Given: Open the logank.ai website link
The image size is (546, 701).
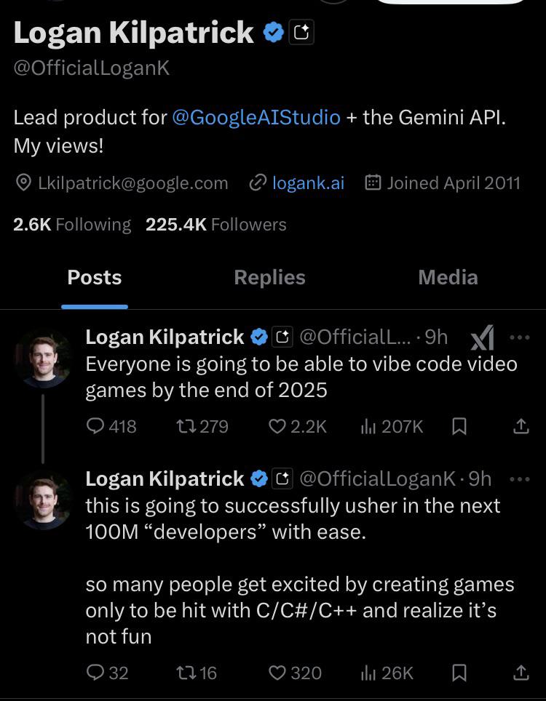Looking at the screenshot, I should (x=308, y=183).
